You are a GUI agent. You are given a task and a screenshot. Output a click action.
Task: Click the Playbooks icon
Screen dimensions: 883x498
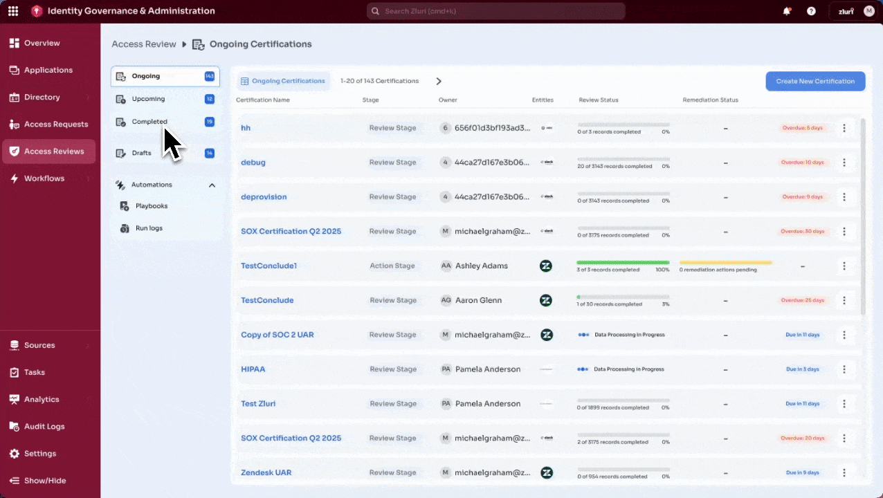click(x=125, y=206)
